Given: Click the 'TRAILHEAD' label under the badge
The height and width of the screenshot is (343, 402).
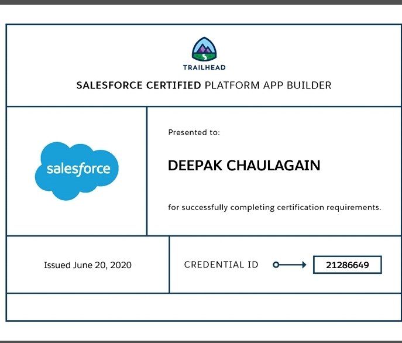Looking at the screenshot, I should pos(204,67).
